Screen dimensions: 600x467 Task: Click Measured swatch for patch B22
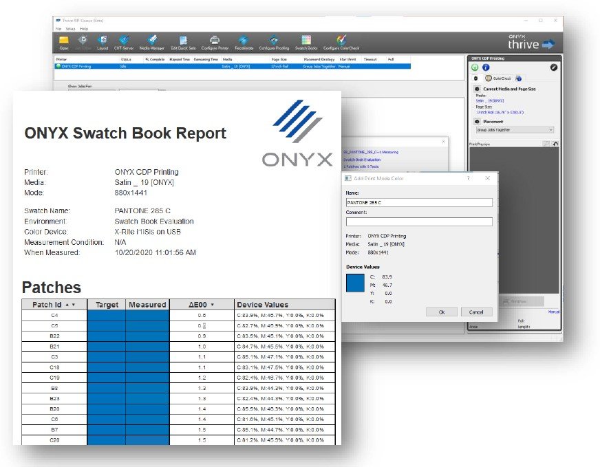point(147,336)
